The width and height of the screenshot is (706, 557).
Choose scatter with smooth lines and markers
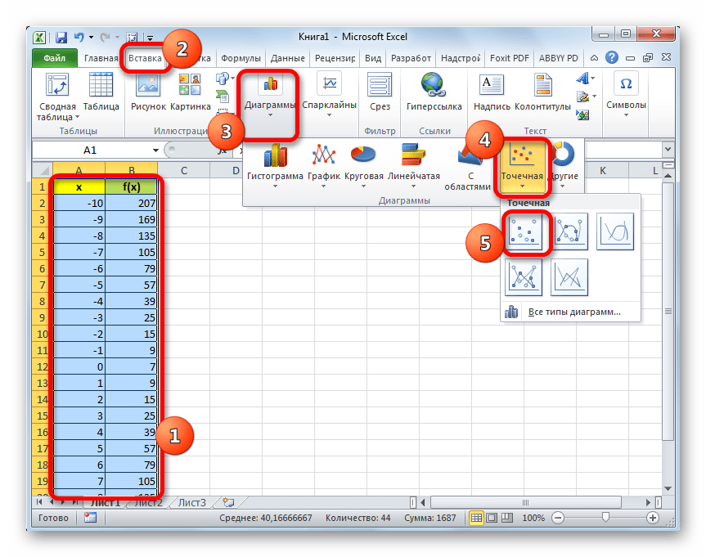570,233
